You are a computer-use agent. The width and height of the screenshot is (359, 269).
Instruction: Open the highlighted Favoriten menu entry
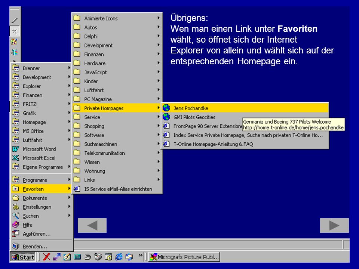coord(42,189)
